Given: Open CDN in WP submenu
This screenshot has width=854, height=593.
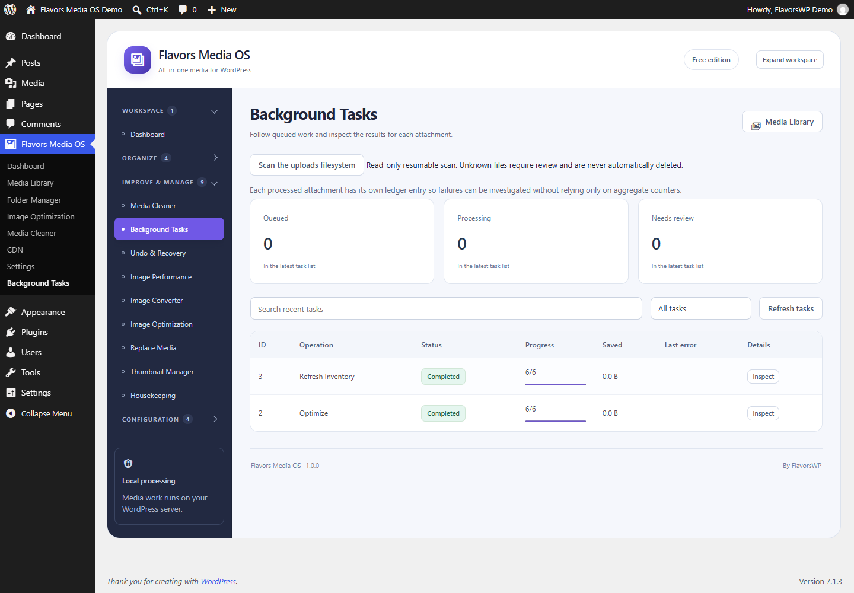Looking at the screenshot, I should (x=15, y=250).
